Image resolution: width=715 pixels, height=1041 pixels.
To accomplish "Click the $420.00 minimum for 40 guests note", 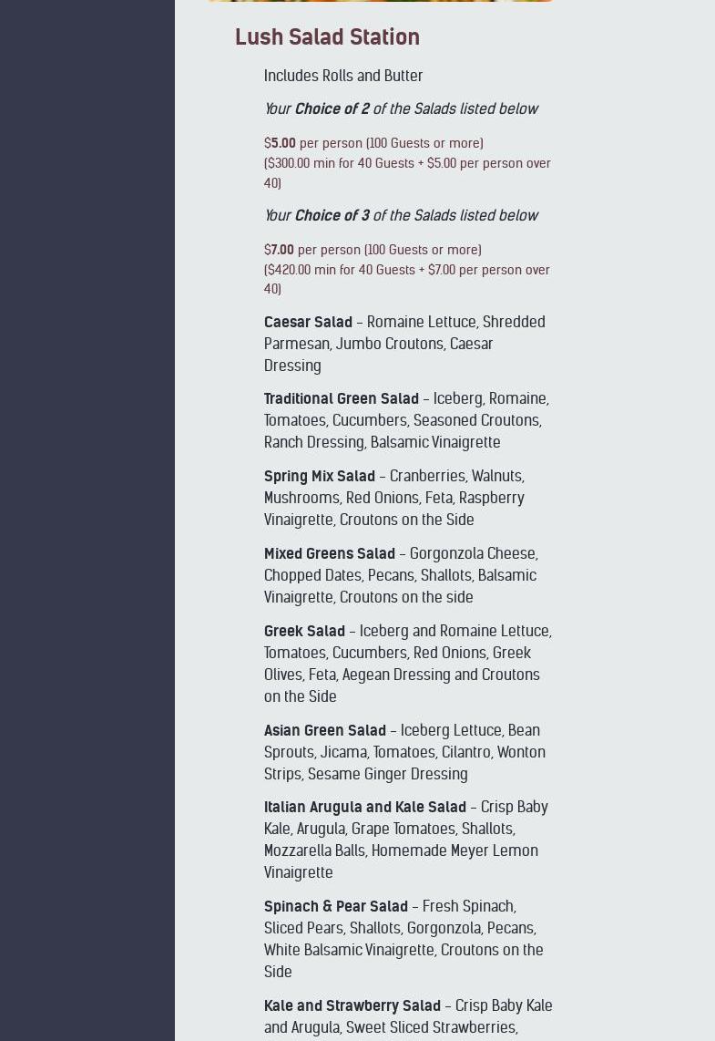I will 406,280.
